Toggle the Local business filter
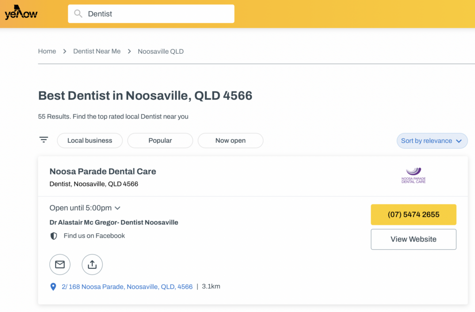 [x=90, y=141]
